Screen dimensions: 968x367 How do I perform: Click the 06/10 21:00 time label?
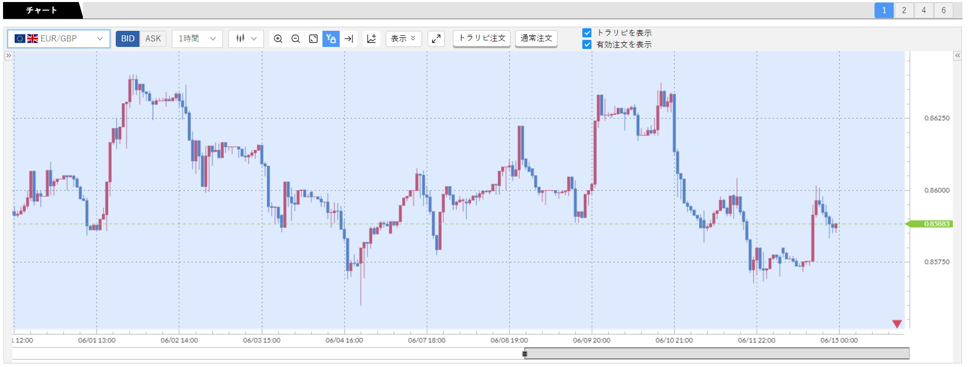[x=674, y=340]
